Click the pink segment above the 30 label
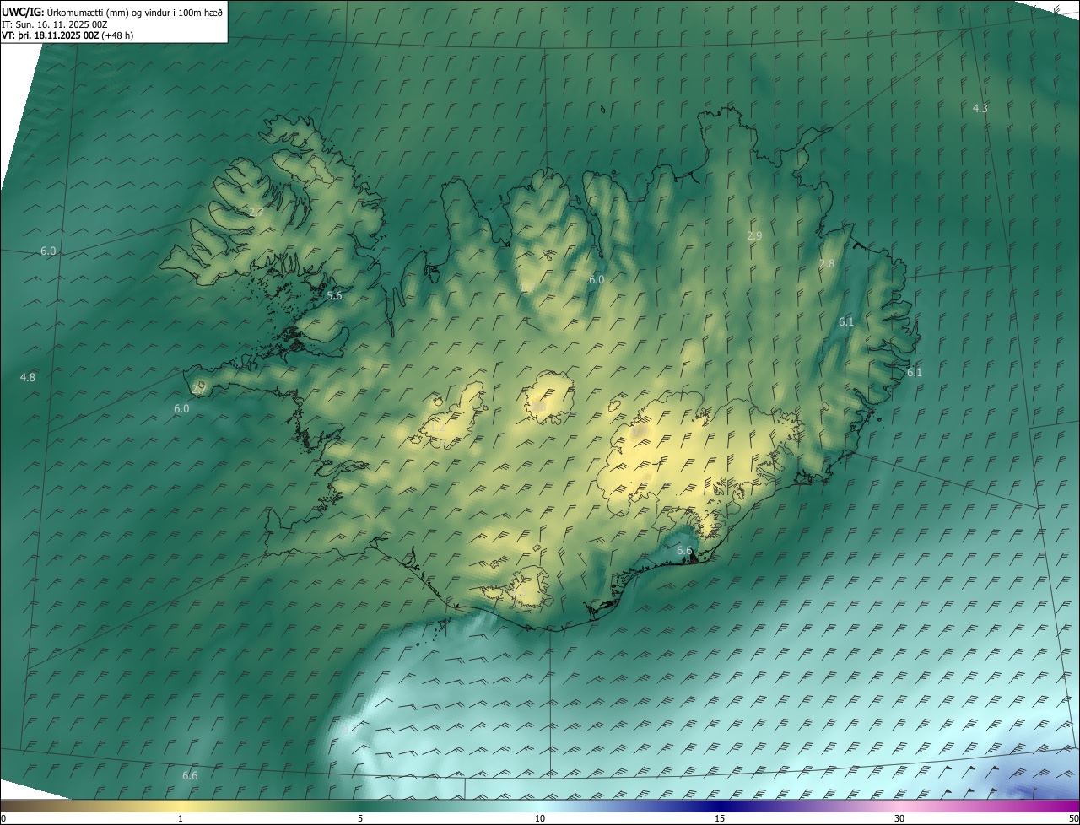This screenshot has width=1080, height=825. click(x=899, y=806)
